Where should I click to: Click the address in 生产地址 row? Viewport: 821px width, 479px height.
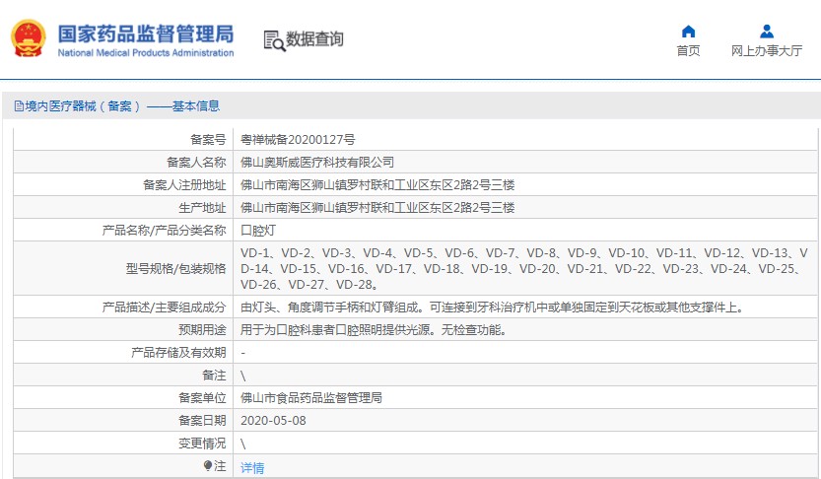pyautogui.click(x=377, y=208)
